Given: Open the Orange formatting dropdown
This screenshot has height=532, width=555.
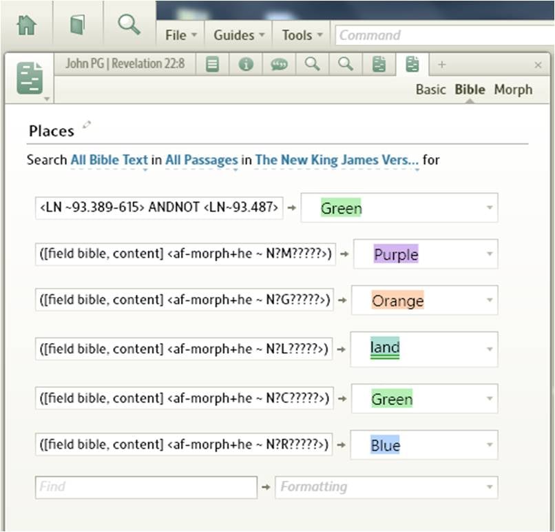Looking at the screenshot, I should pos(425,300).
